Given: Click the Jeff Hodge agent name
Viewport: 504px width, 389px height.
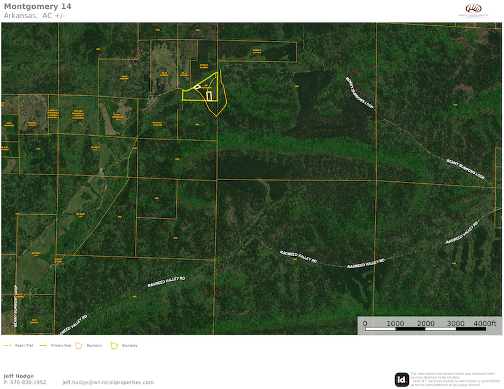Looking at the screenshot, I should click(19, 376).
